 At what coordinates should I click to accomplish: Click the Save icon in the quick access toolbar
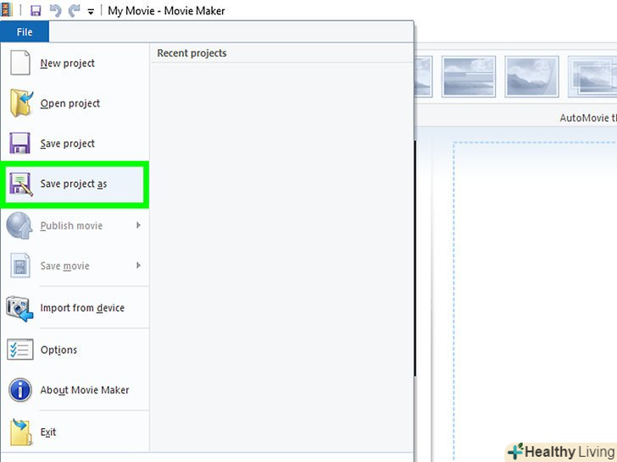36,11
